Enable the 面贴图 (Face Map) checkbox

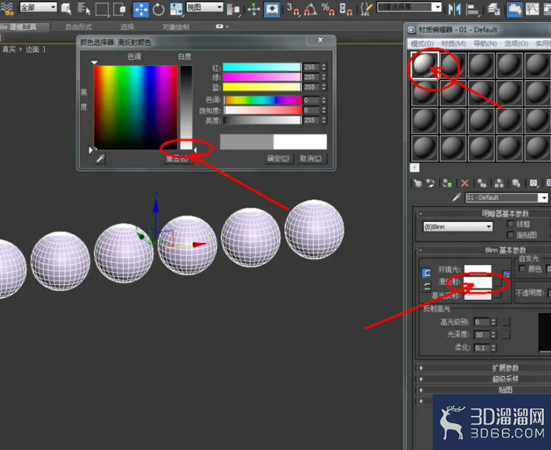[x=510, y=234]
